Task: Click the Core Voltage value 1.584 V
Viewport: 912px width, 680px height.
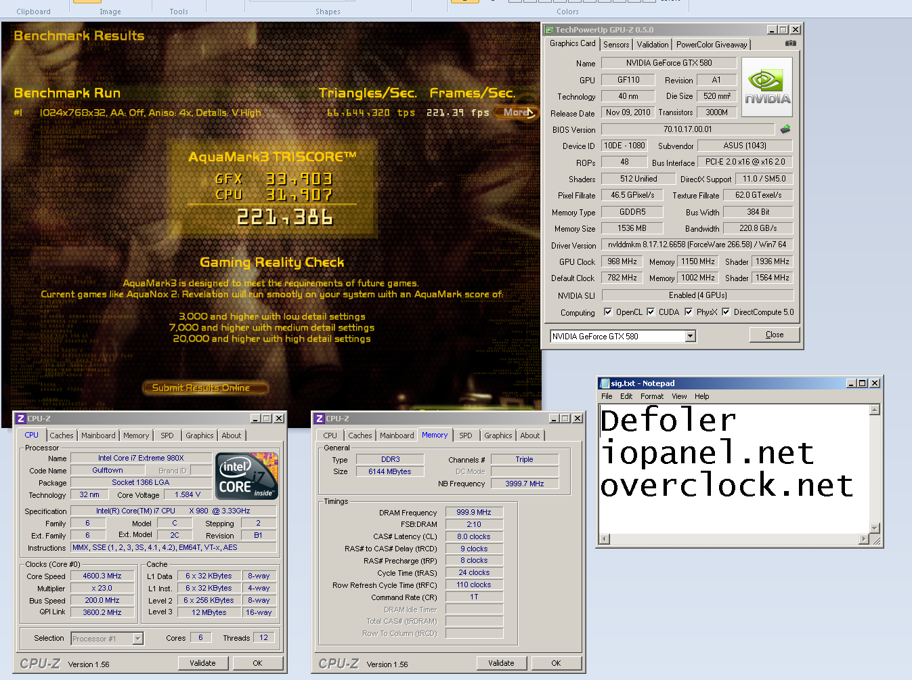Action: coord(187,495)
